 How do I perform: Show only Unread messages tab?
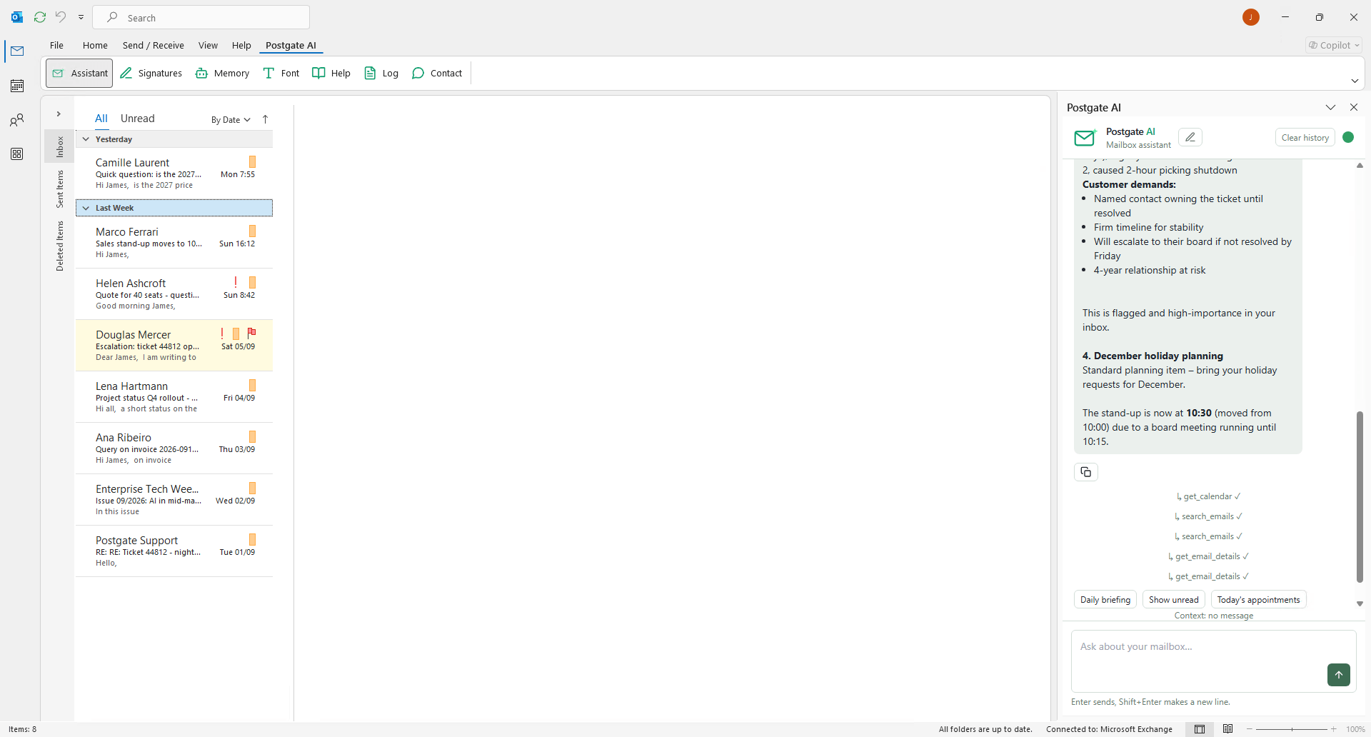[x=137, y=119]
